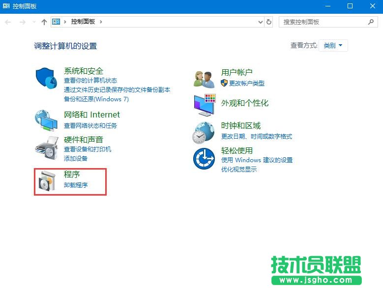Click the User Accounts (用户帐户) people icon
Image resolution: width=383 pixels, height=288 pixels.
(x=204, y=79)
